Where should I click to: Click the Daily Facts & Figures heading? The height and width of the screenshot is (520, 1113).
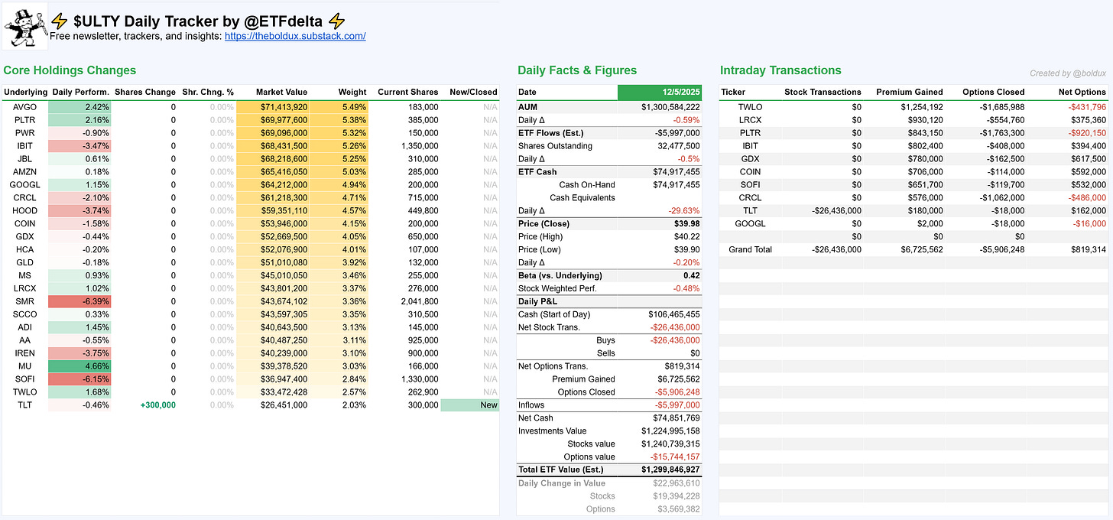[577, 70]
